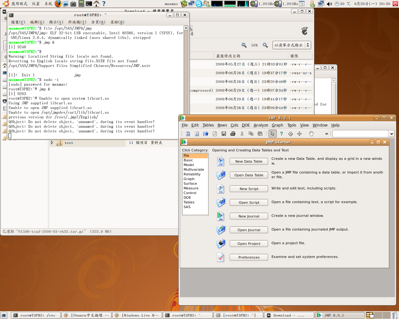Click inside the JMP toolbar text input field
399x319 pixels.
(x=360, y=134)
